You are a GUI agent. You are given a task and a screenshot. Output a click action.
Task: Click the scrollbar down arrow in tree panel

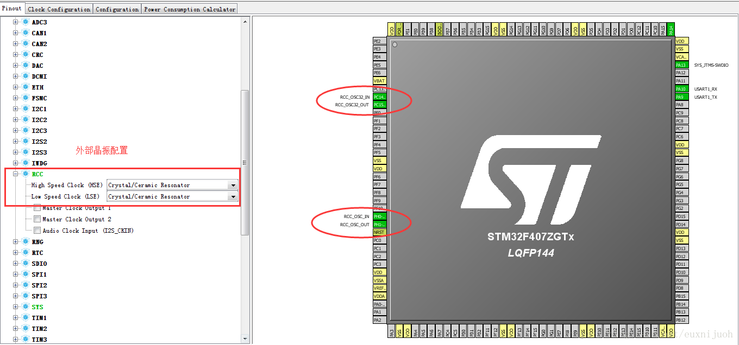point(245,340)
